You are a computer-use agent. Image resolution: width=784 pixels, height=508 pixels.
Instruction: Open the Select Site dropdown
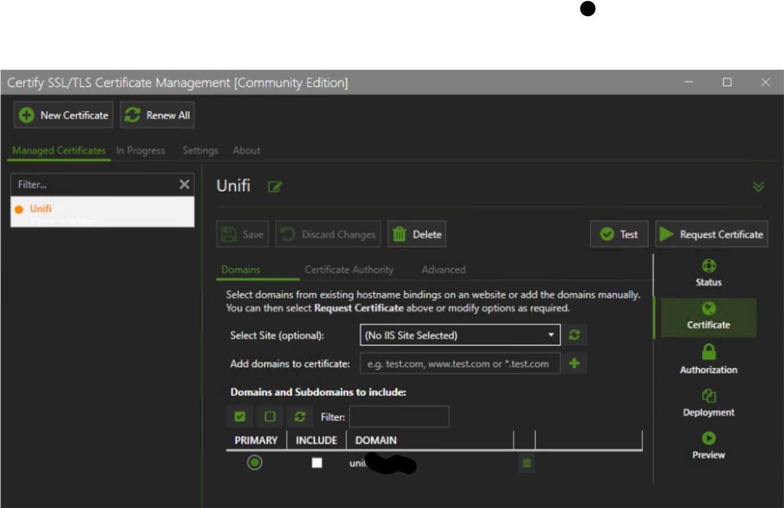[x=460, y=336]
